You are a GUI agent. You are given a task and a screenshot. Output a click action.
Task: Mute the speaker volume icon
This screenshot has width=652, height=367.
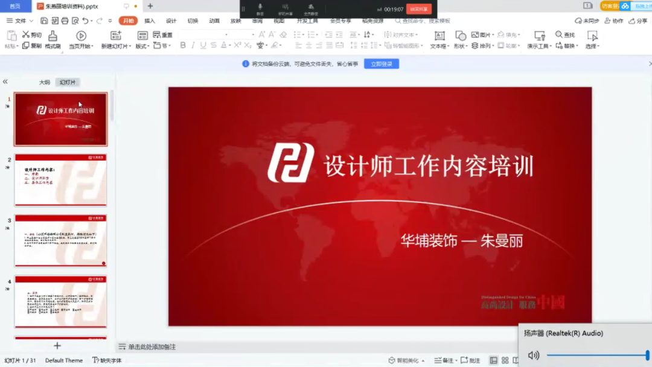534,356
